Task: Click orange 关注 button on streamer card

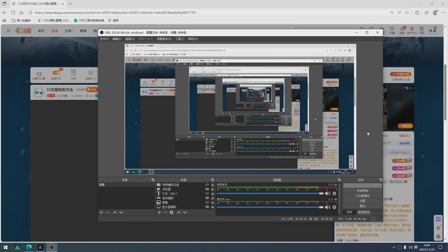Action: point(92,90)
